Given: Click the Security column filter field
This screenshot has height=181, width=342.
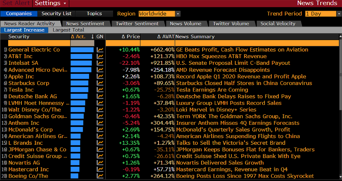Looking at the screenshot, I should (39, 43).
